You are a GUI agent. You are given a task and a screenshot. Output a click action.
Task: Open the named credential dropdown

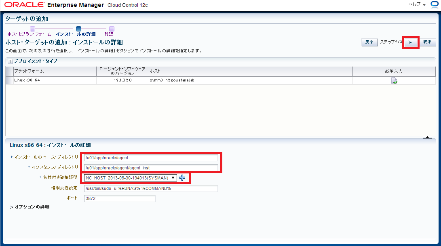[131, 178]
